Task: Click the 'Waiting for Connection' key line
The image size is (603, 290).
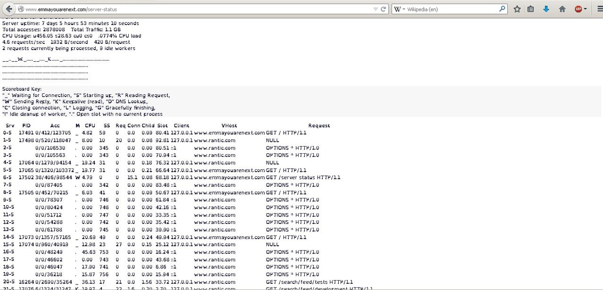Action: (x=86, y=95)
